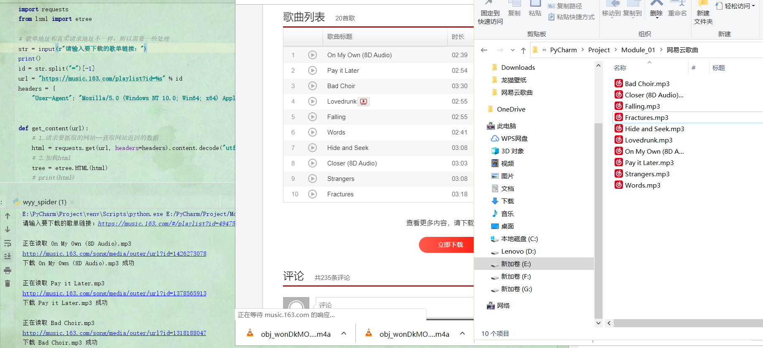Select the file Hide and Seek.mp3

(654, 129)
